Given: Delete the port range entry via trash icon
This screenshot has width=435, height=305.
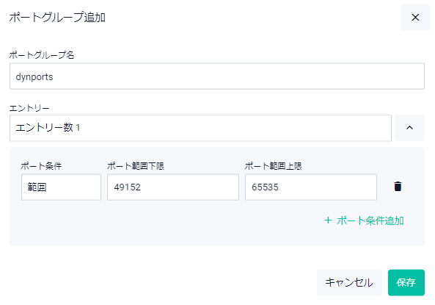Looking at the screenshot, I should pos(398,187).
